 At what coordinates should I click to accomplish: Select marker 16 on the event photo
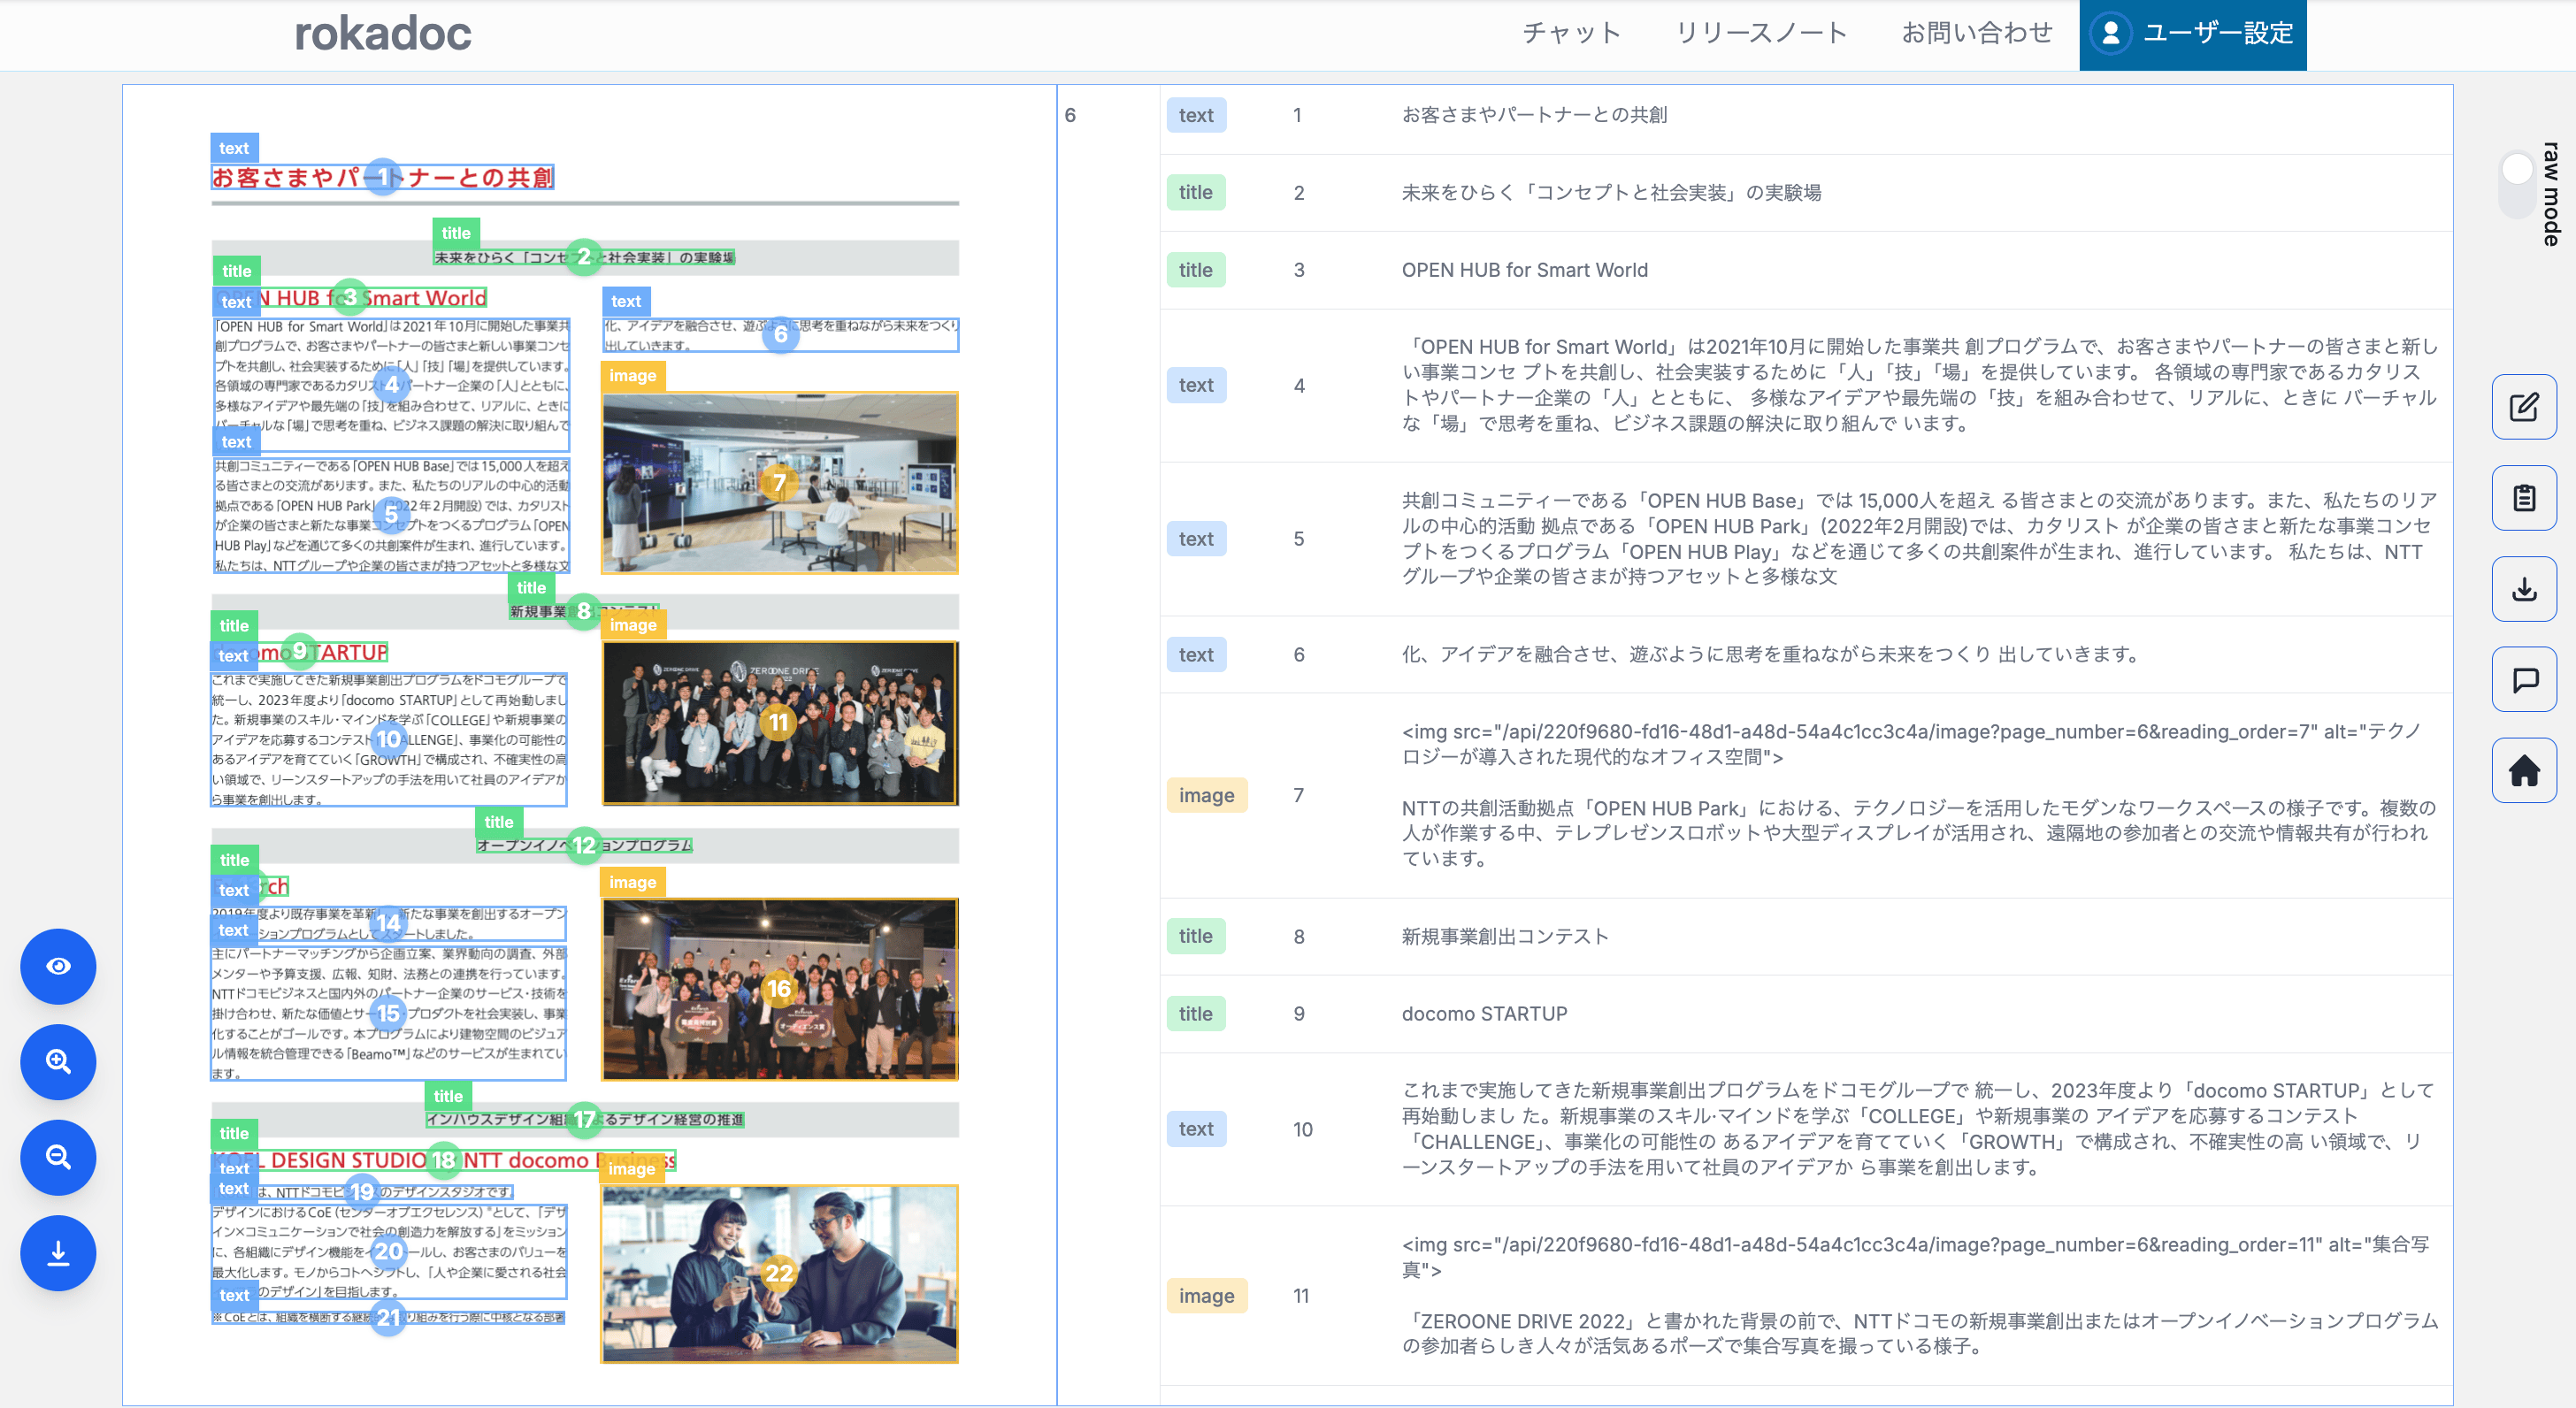pos(779,989)
